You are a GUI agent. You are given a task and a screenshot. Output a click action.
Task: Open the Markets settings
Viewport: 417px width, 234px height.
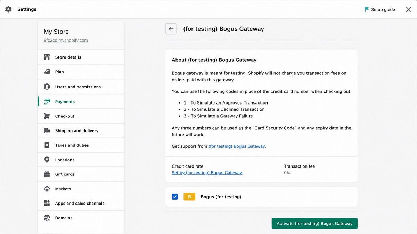[x=81, y=189]
